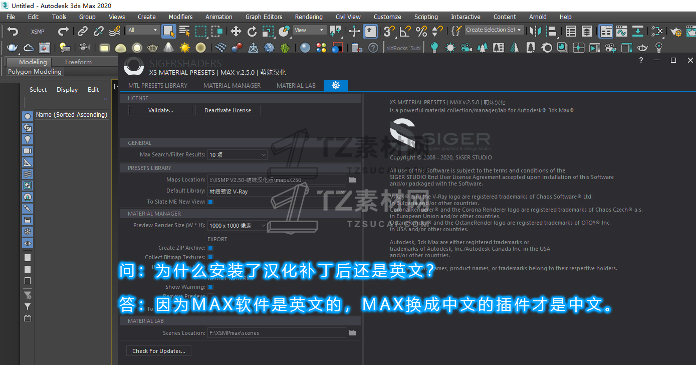Open the File menu
Image resolution: width=696 pixels, height=365 pixels.
click(x=11, y=17)
